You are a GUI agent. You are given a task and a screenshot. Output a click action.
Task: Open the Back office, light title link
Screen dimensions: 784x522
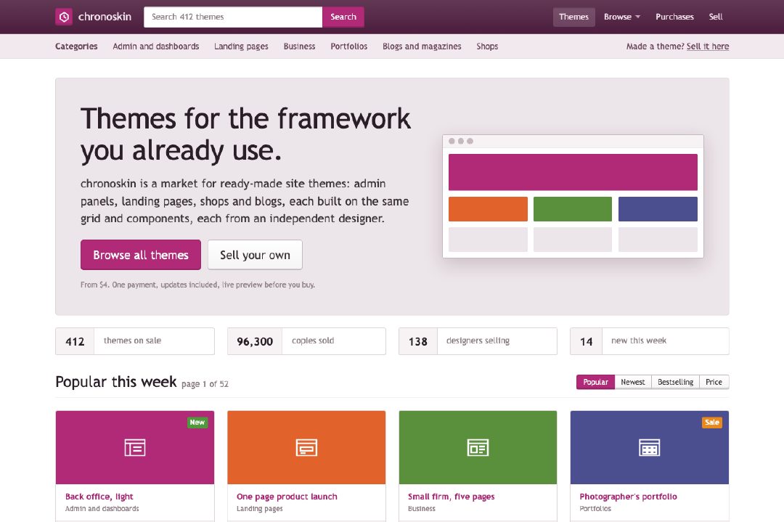(x=99, y=497)
